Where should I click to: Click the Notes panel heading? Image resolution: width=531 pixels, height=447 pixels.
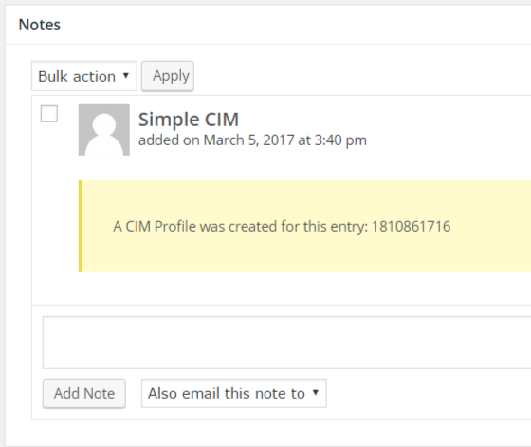[x=40, y=25]
